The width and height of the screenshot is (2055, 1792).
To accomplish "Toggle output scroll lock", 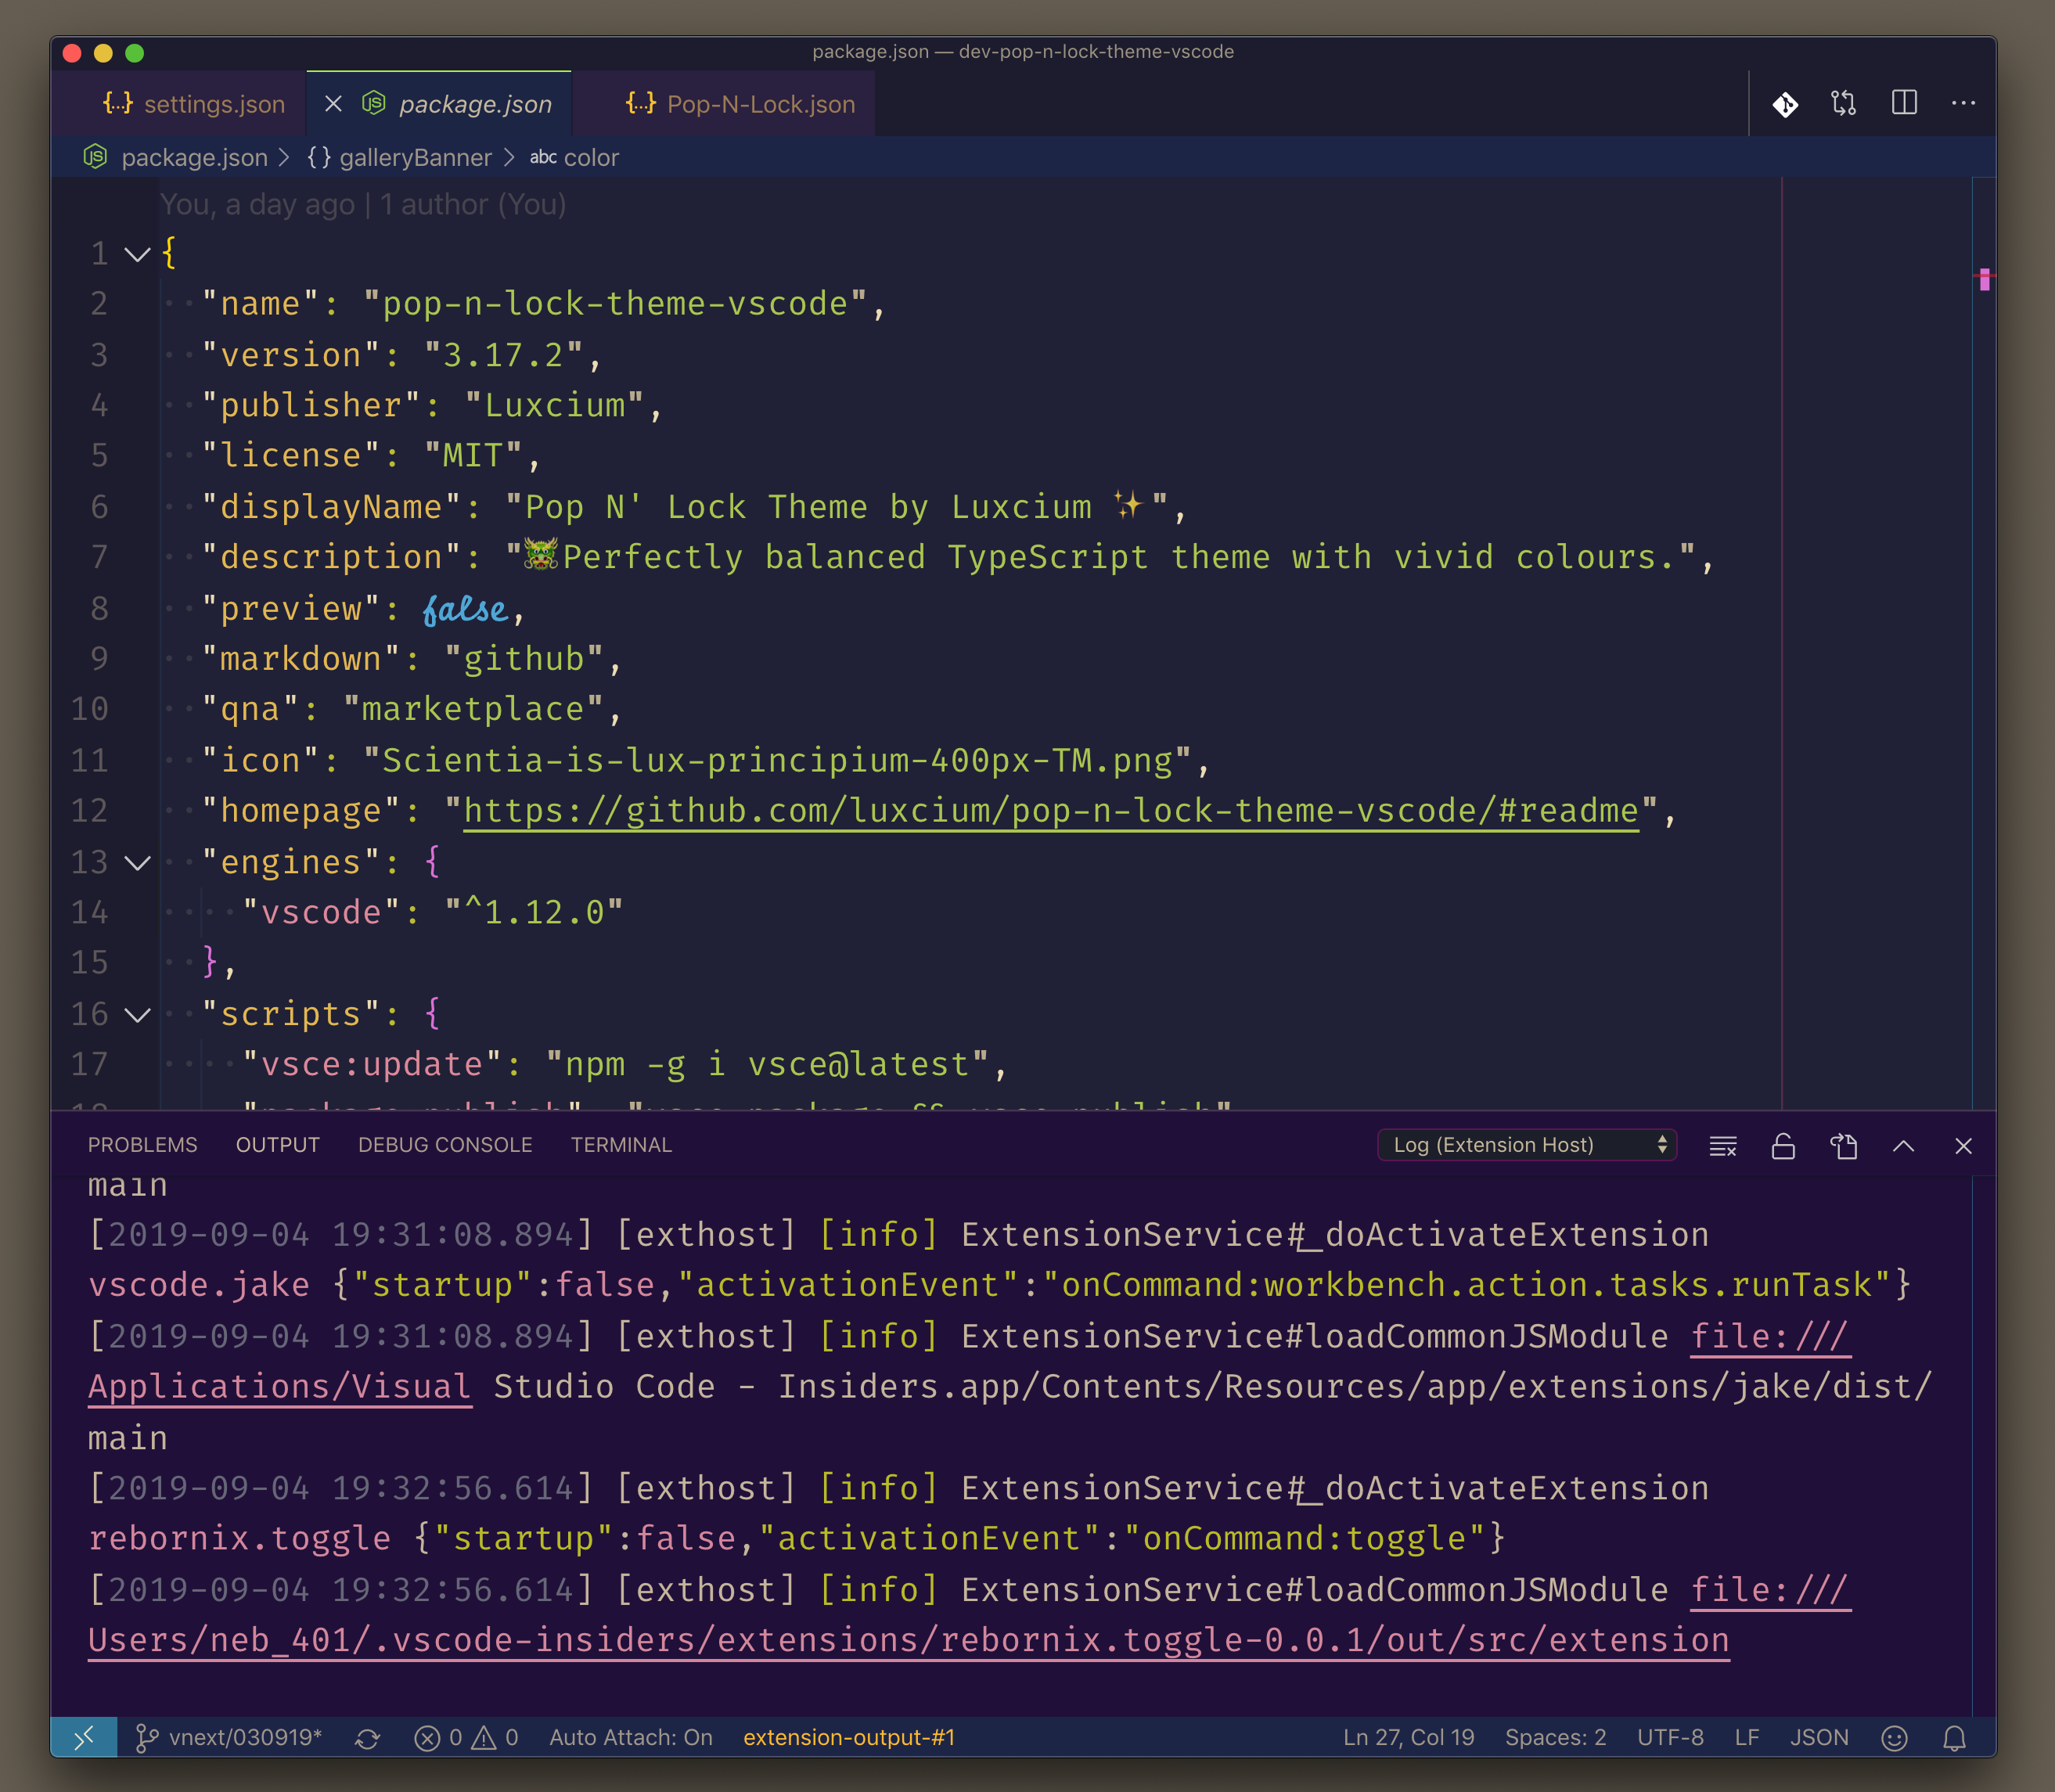I will pyautogui.click(x=1783, y=1146).
